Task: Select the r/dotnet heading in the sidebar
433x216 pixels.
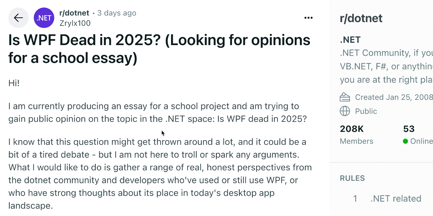Action: [361, 18]
